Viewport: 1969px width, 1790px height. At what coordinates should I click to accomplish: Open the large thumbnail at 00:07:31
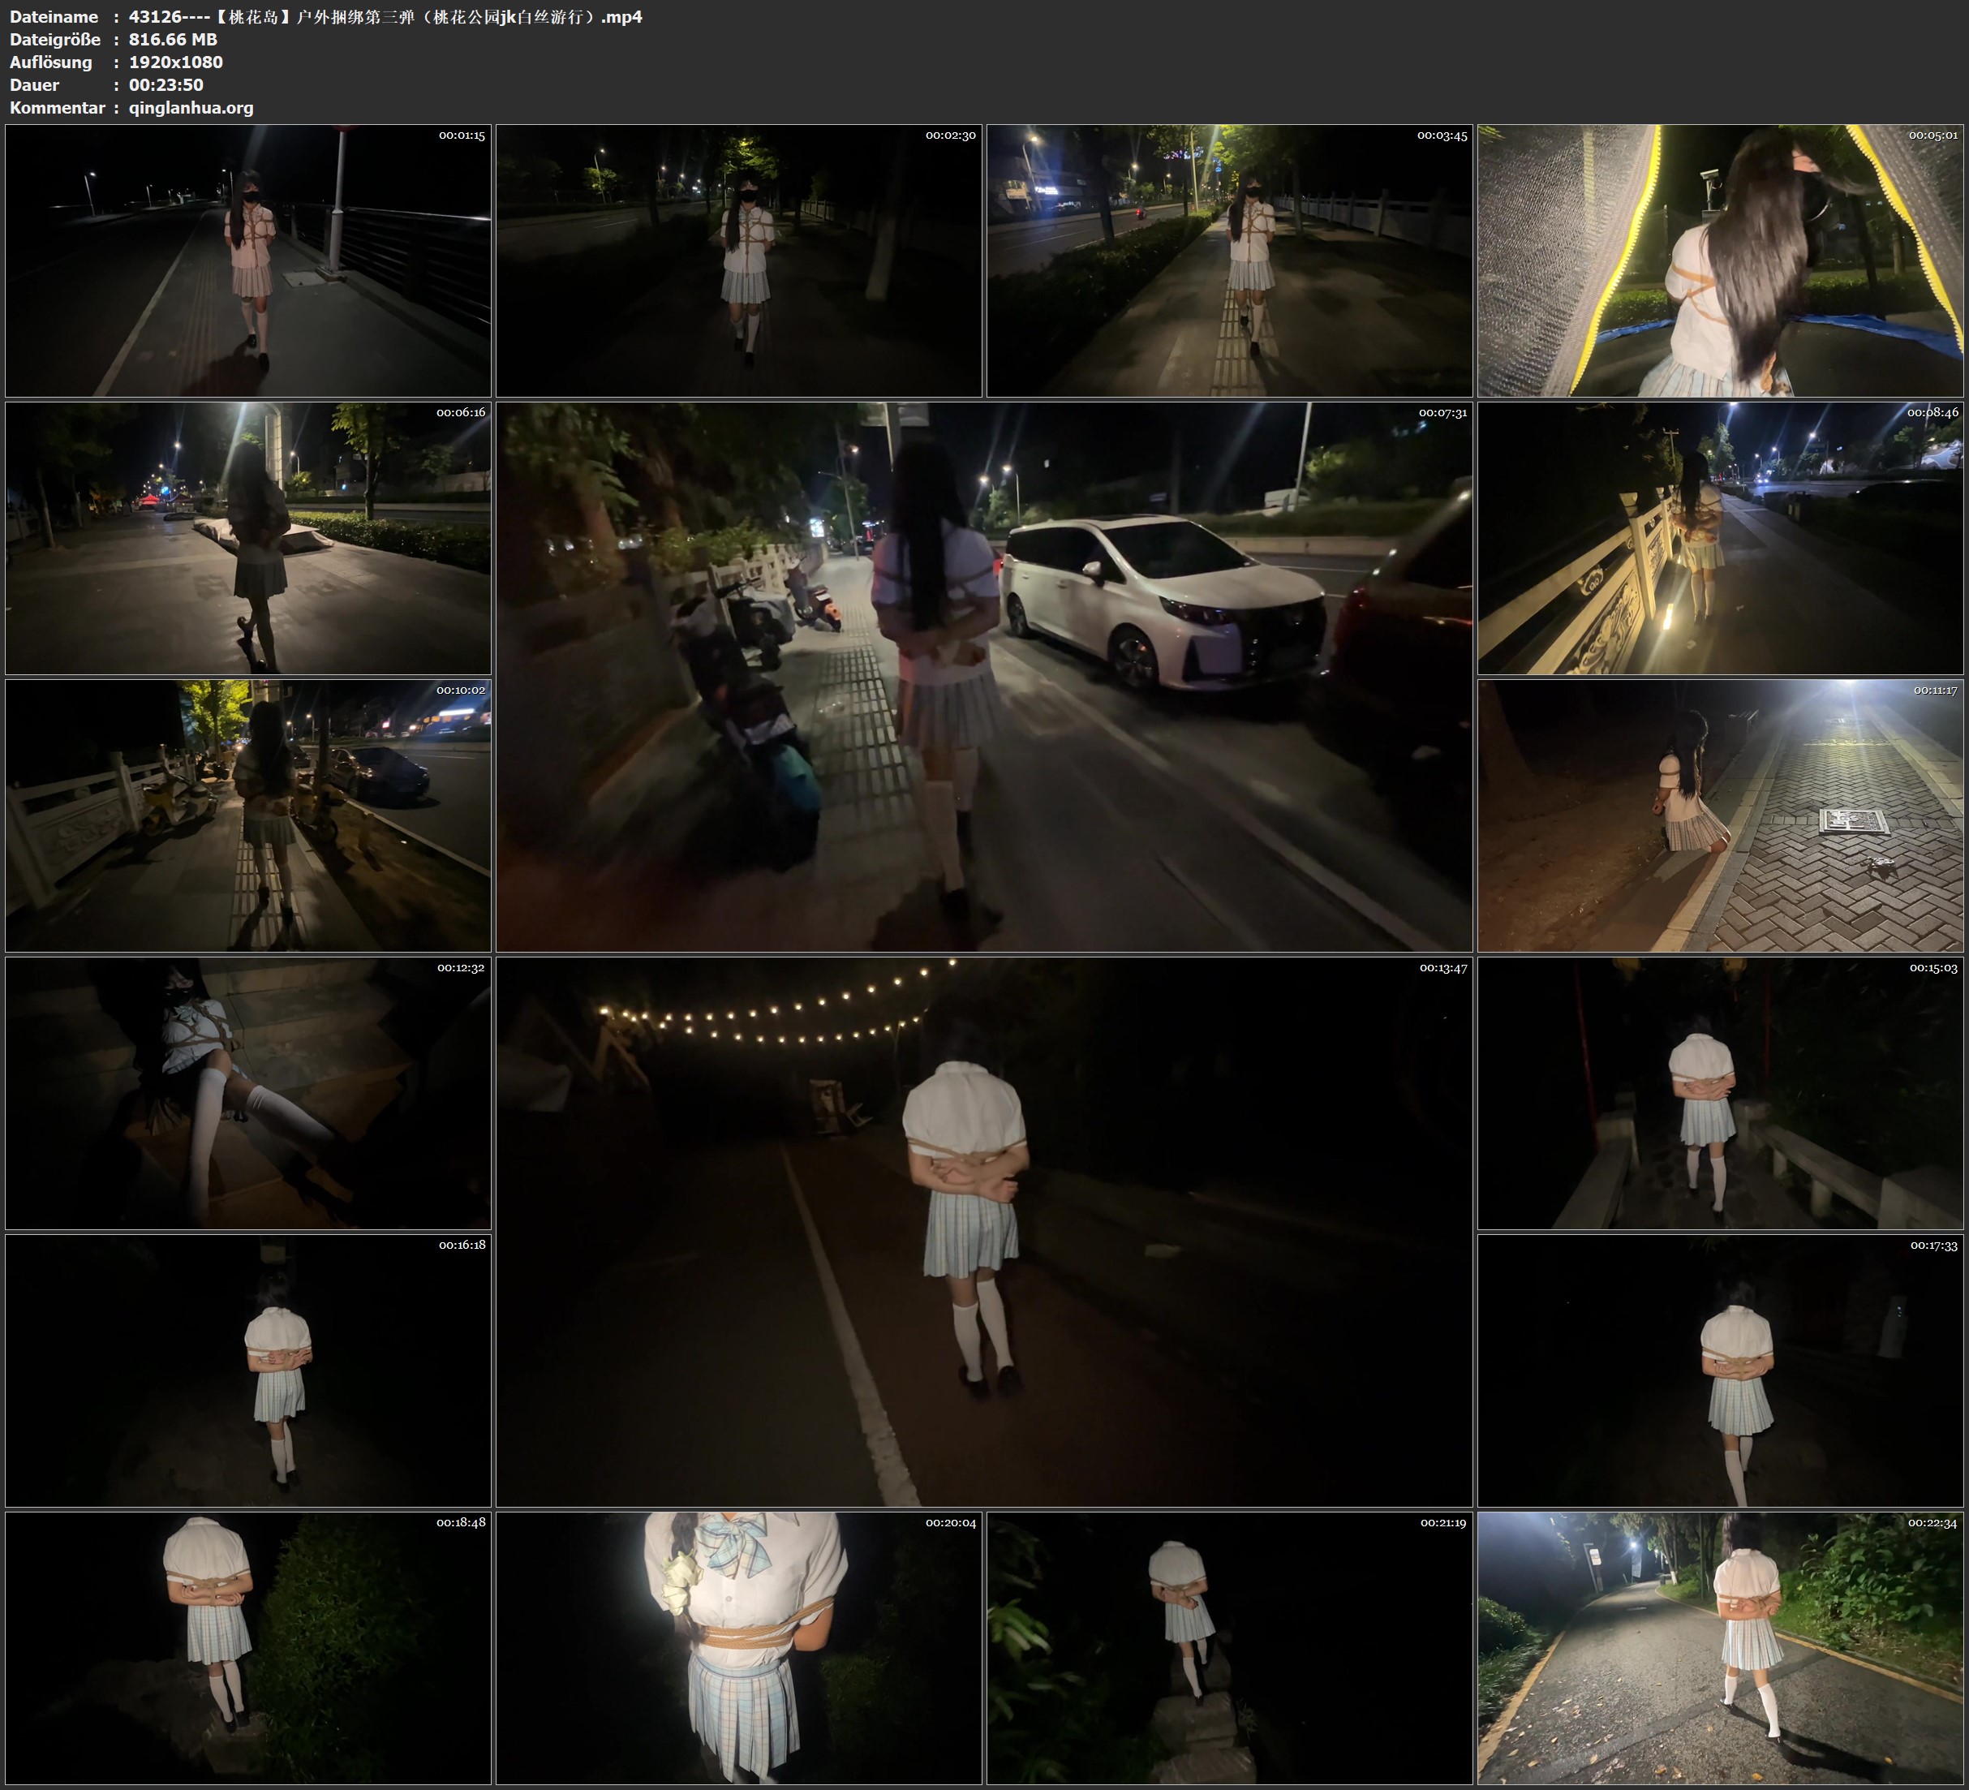click(x=983, y=677)
